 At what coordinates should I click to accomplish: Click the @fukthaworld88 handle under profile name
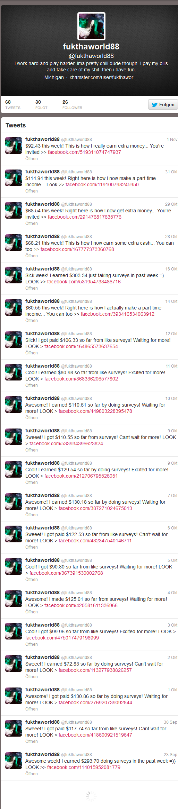pyautogui.click(x=91, y=56)
